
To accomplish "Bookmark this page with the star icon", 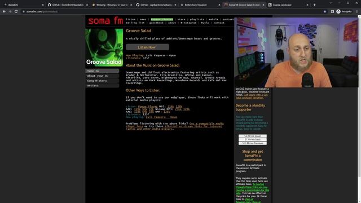I will coord(325,11).
